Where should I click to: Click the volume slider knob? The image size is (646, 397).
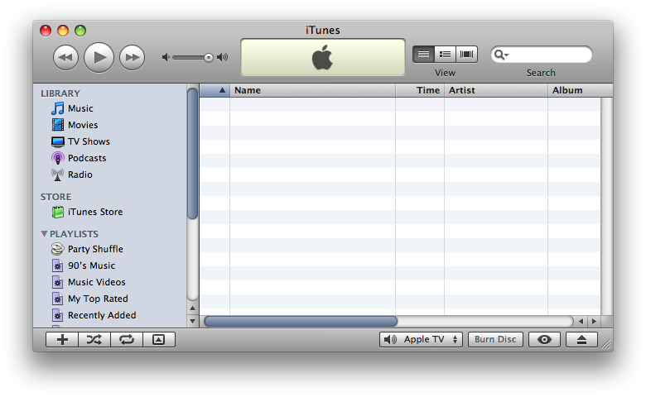pos(209,58)
